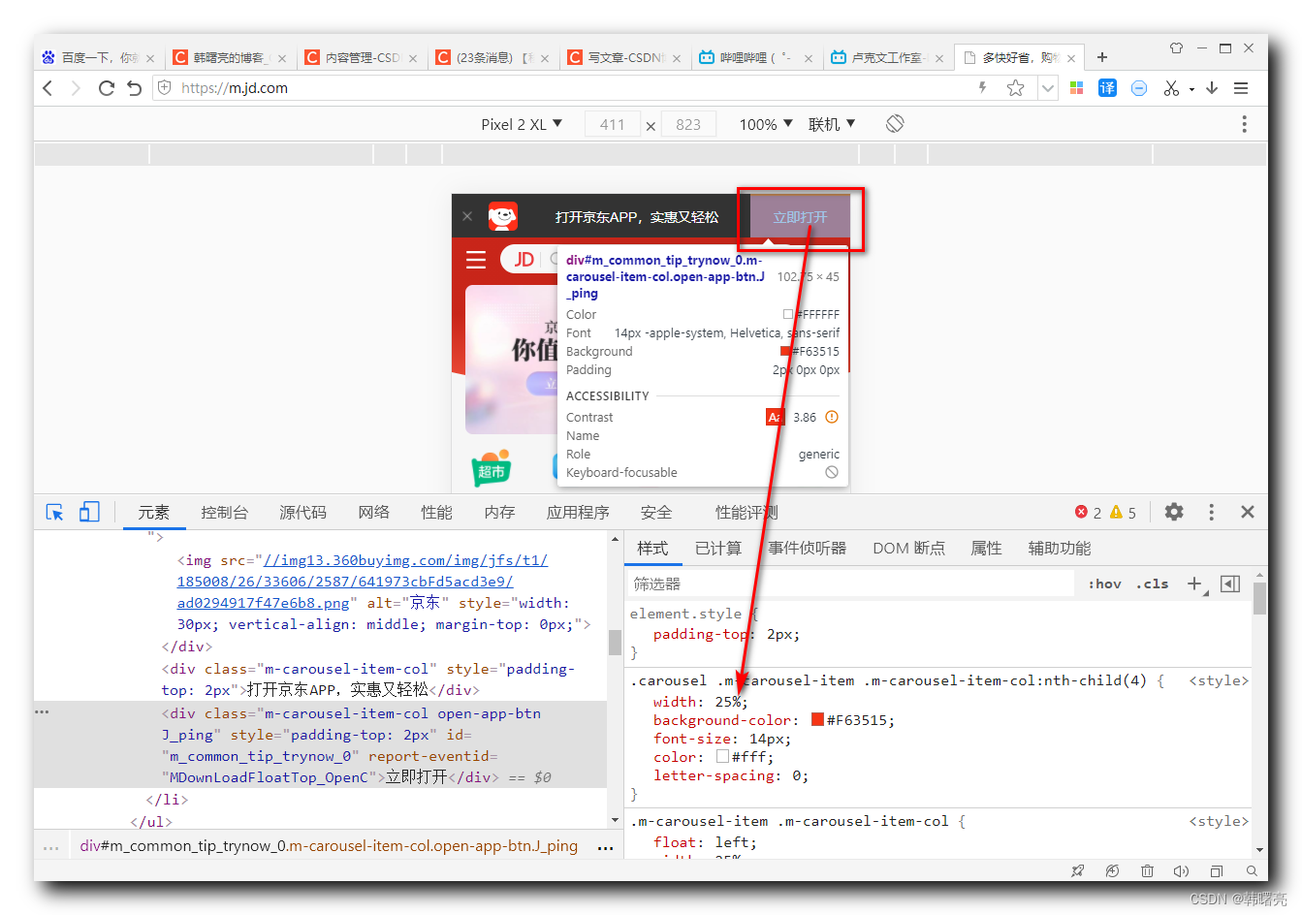Click the lightning speed-mode icon in the address bar
The width and height of the screenshot is (1302, 915).
click(983, 88)
